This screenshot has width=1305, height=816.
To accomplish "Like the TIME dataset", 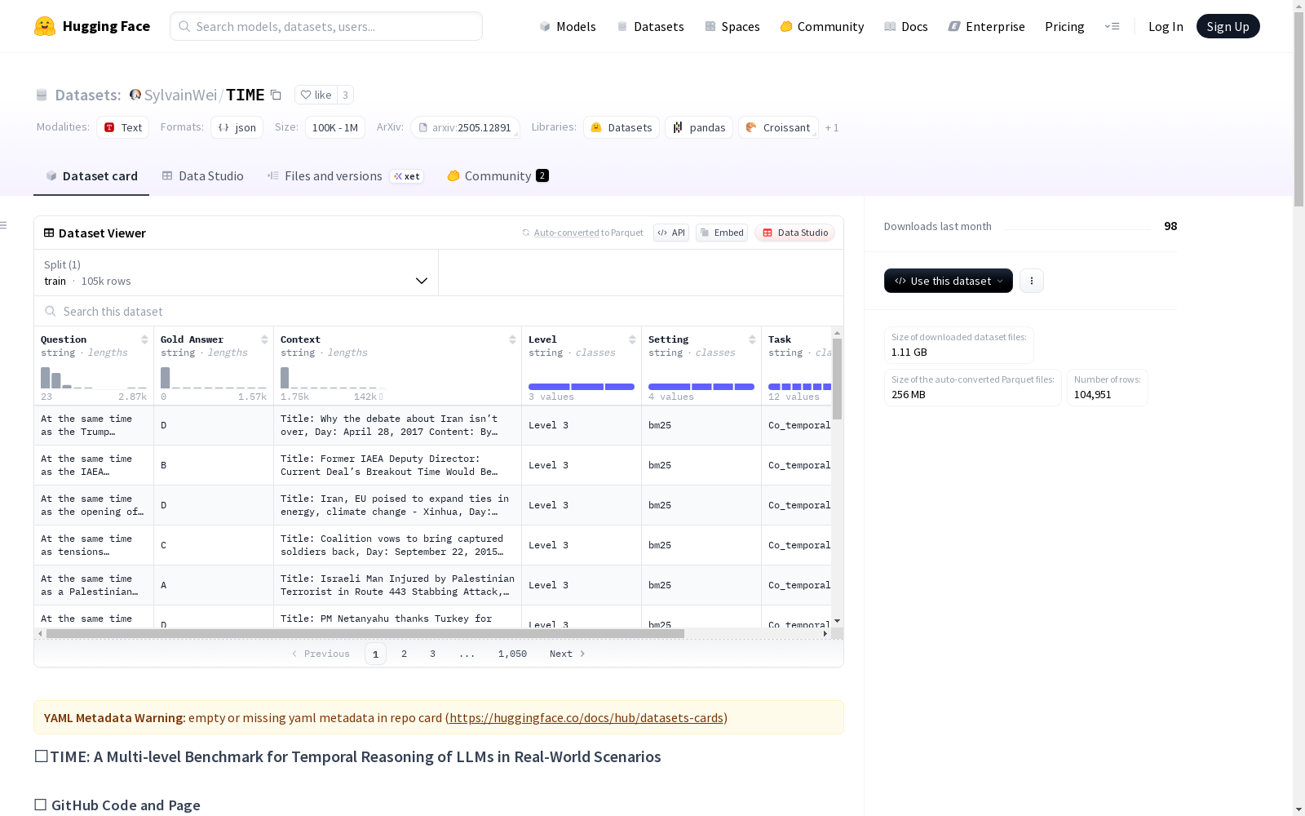I will pos(316,95).
